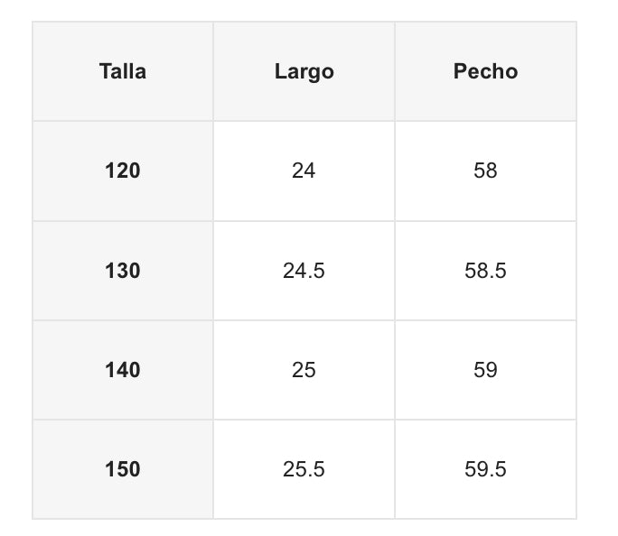Image resolution: width=618 pixels, height=536 pixels.
Task: Click Pecho value 59 for size 140
Action: [x=485, y=370]
